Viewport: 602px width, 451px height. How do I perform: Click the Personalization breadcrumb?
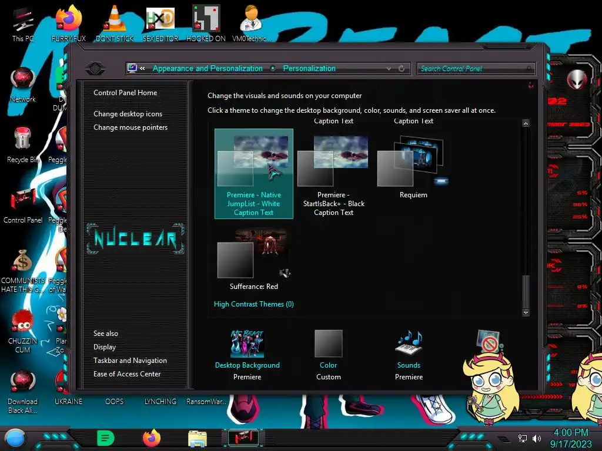(x=309, y=69)
